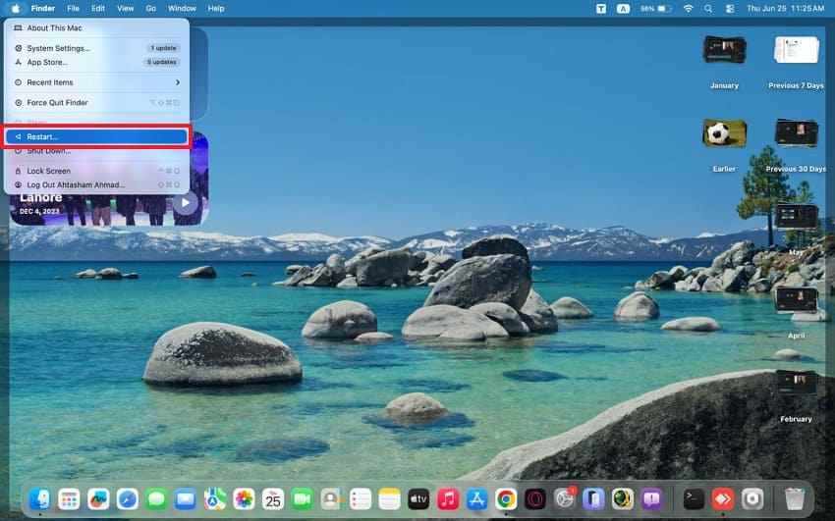The image size is (835, 521).
Task: Open the Window menu
Action: click(x=182, y=9)
